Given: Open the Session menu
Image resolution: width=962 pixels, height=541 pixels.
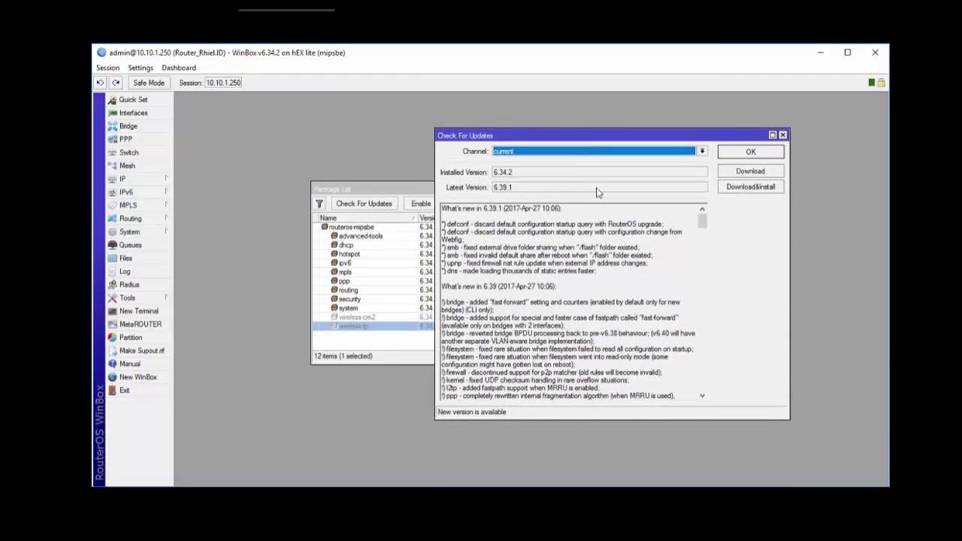Looking at the screenshot, I should point(107,68).
